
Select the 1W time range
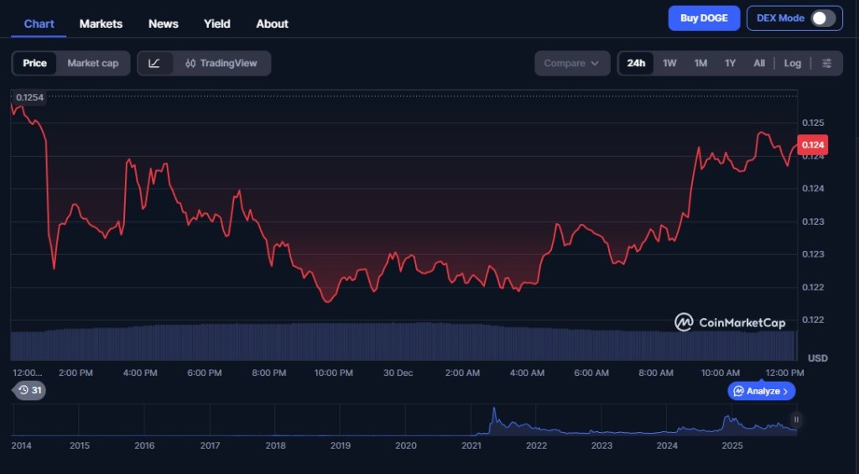point(669,63)
